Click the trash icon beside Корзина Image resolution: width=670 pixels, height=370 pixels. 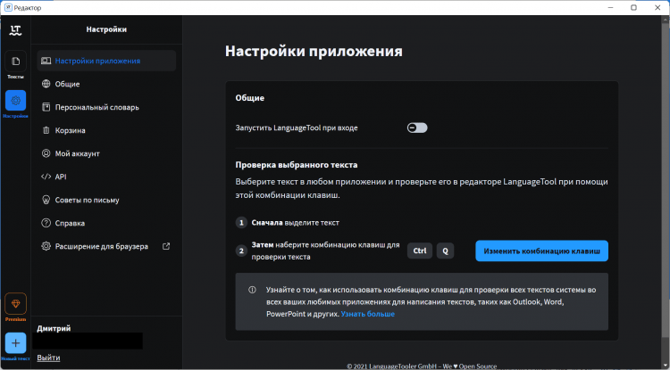click(x=46, y=130)
